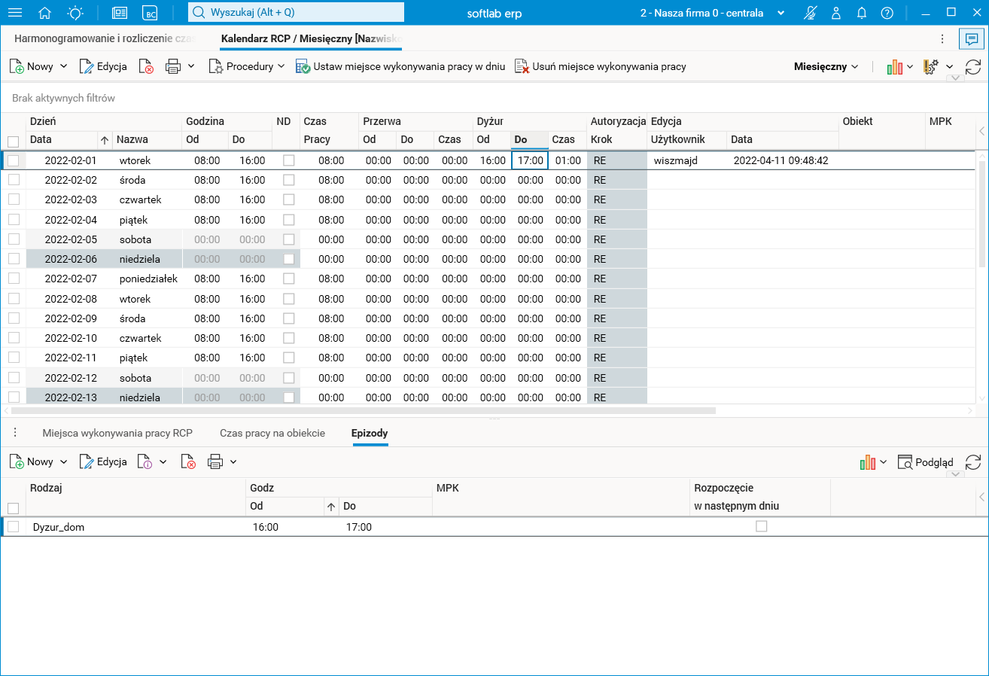The height and width of the screenshot is (676, 989).
Task: Click the Podgląd button
Action: click(926, 462)
